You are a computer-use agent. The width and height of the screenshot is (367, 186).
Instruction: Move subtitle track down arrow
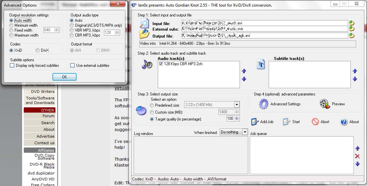pos(355,79)
